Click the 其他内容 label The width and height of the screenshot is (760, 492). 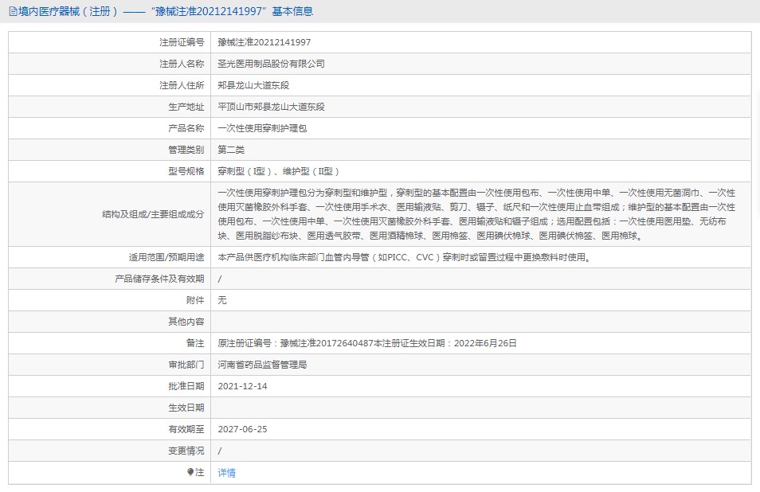point(186,322)
